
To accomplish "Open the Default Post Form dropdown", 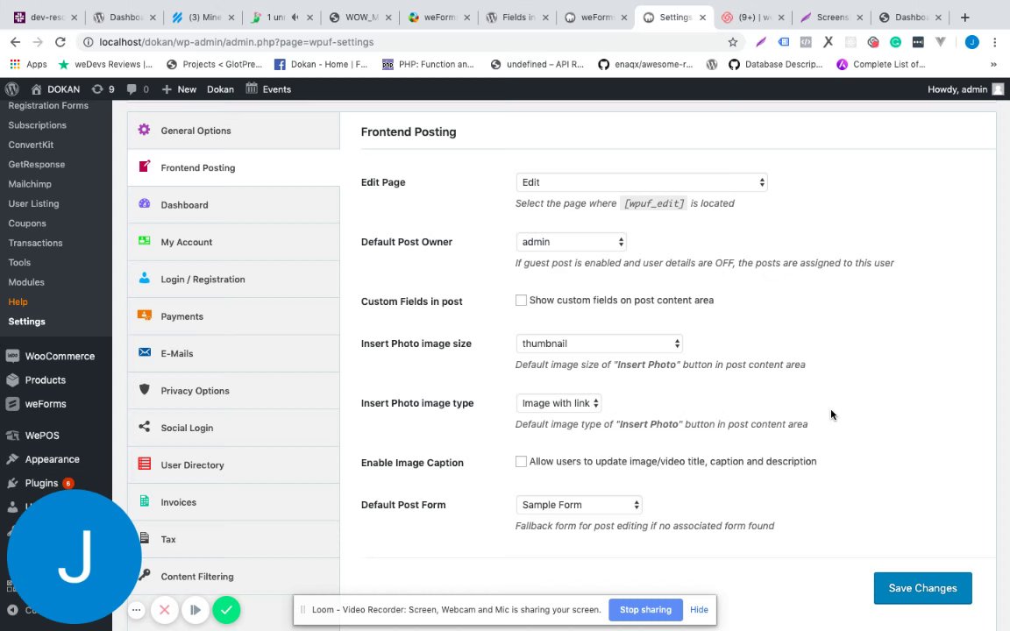I will coord(579,505).
